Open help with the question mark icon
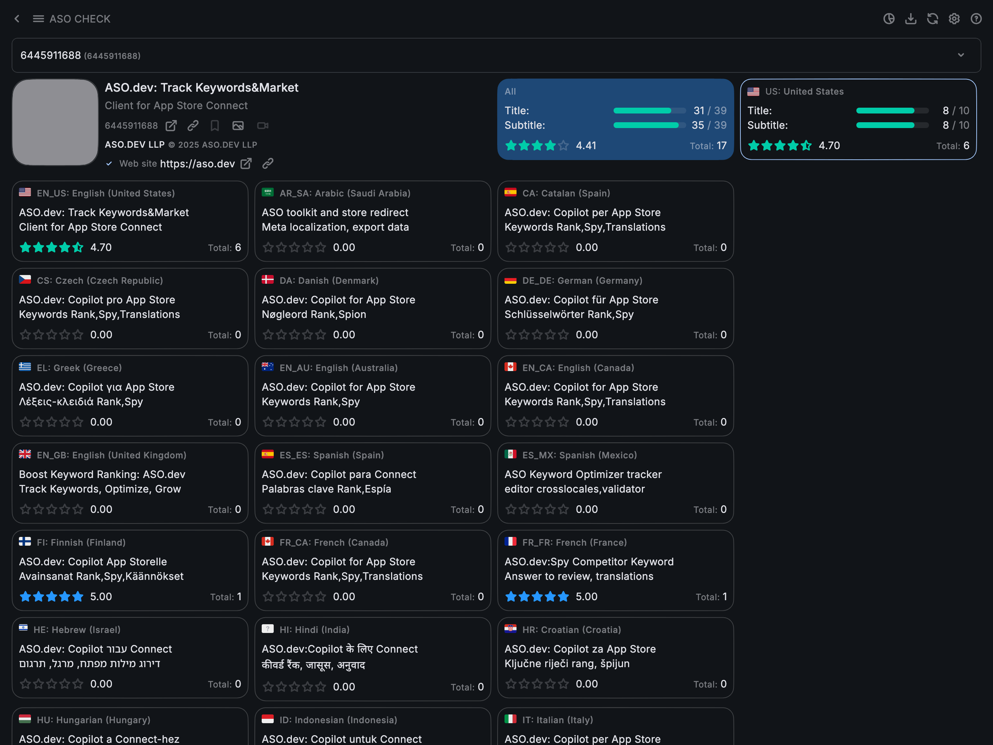Viewport: 993px width, 745px height. pyautogui.click(x=976, y=19)
